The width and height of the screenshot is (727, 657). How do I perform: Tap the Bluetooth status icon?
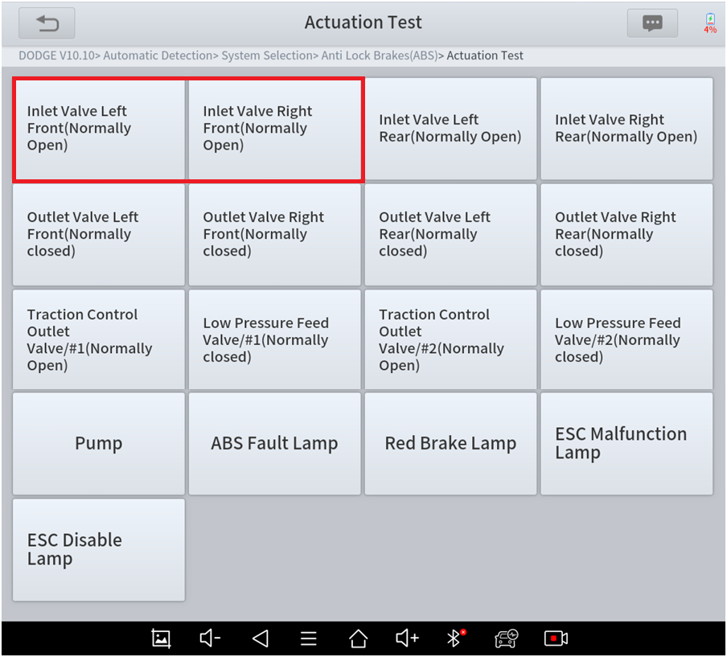[455, 639]
